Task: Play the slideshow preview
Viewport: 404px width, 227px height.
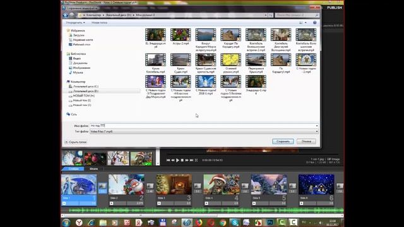Action: pos(177,160)
